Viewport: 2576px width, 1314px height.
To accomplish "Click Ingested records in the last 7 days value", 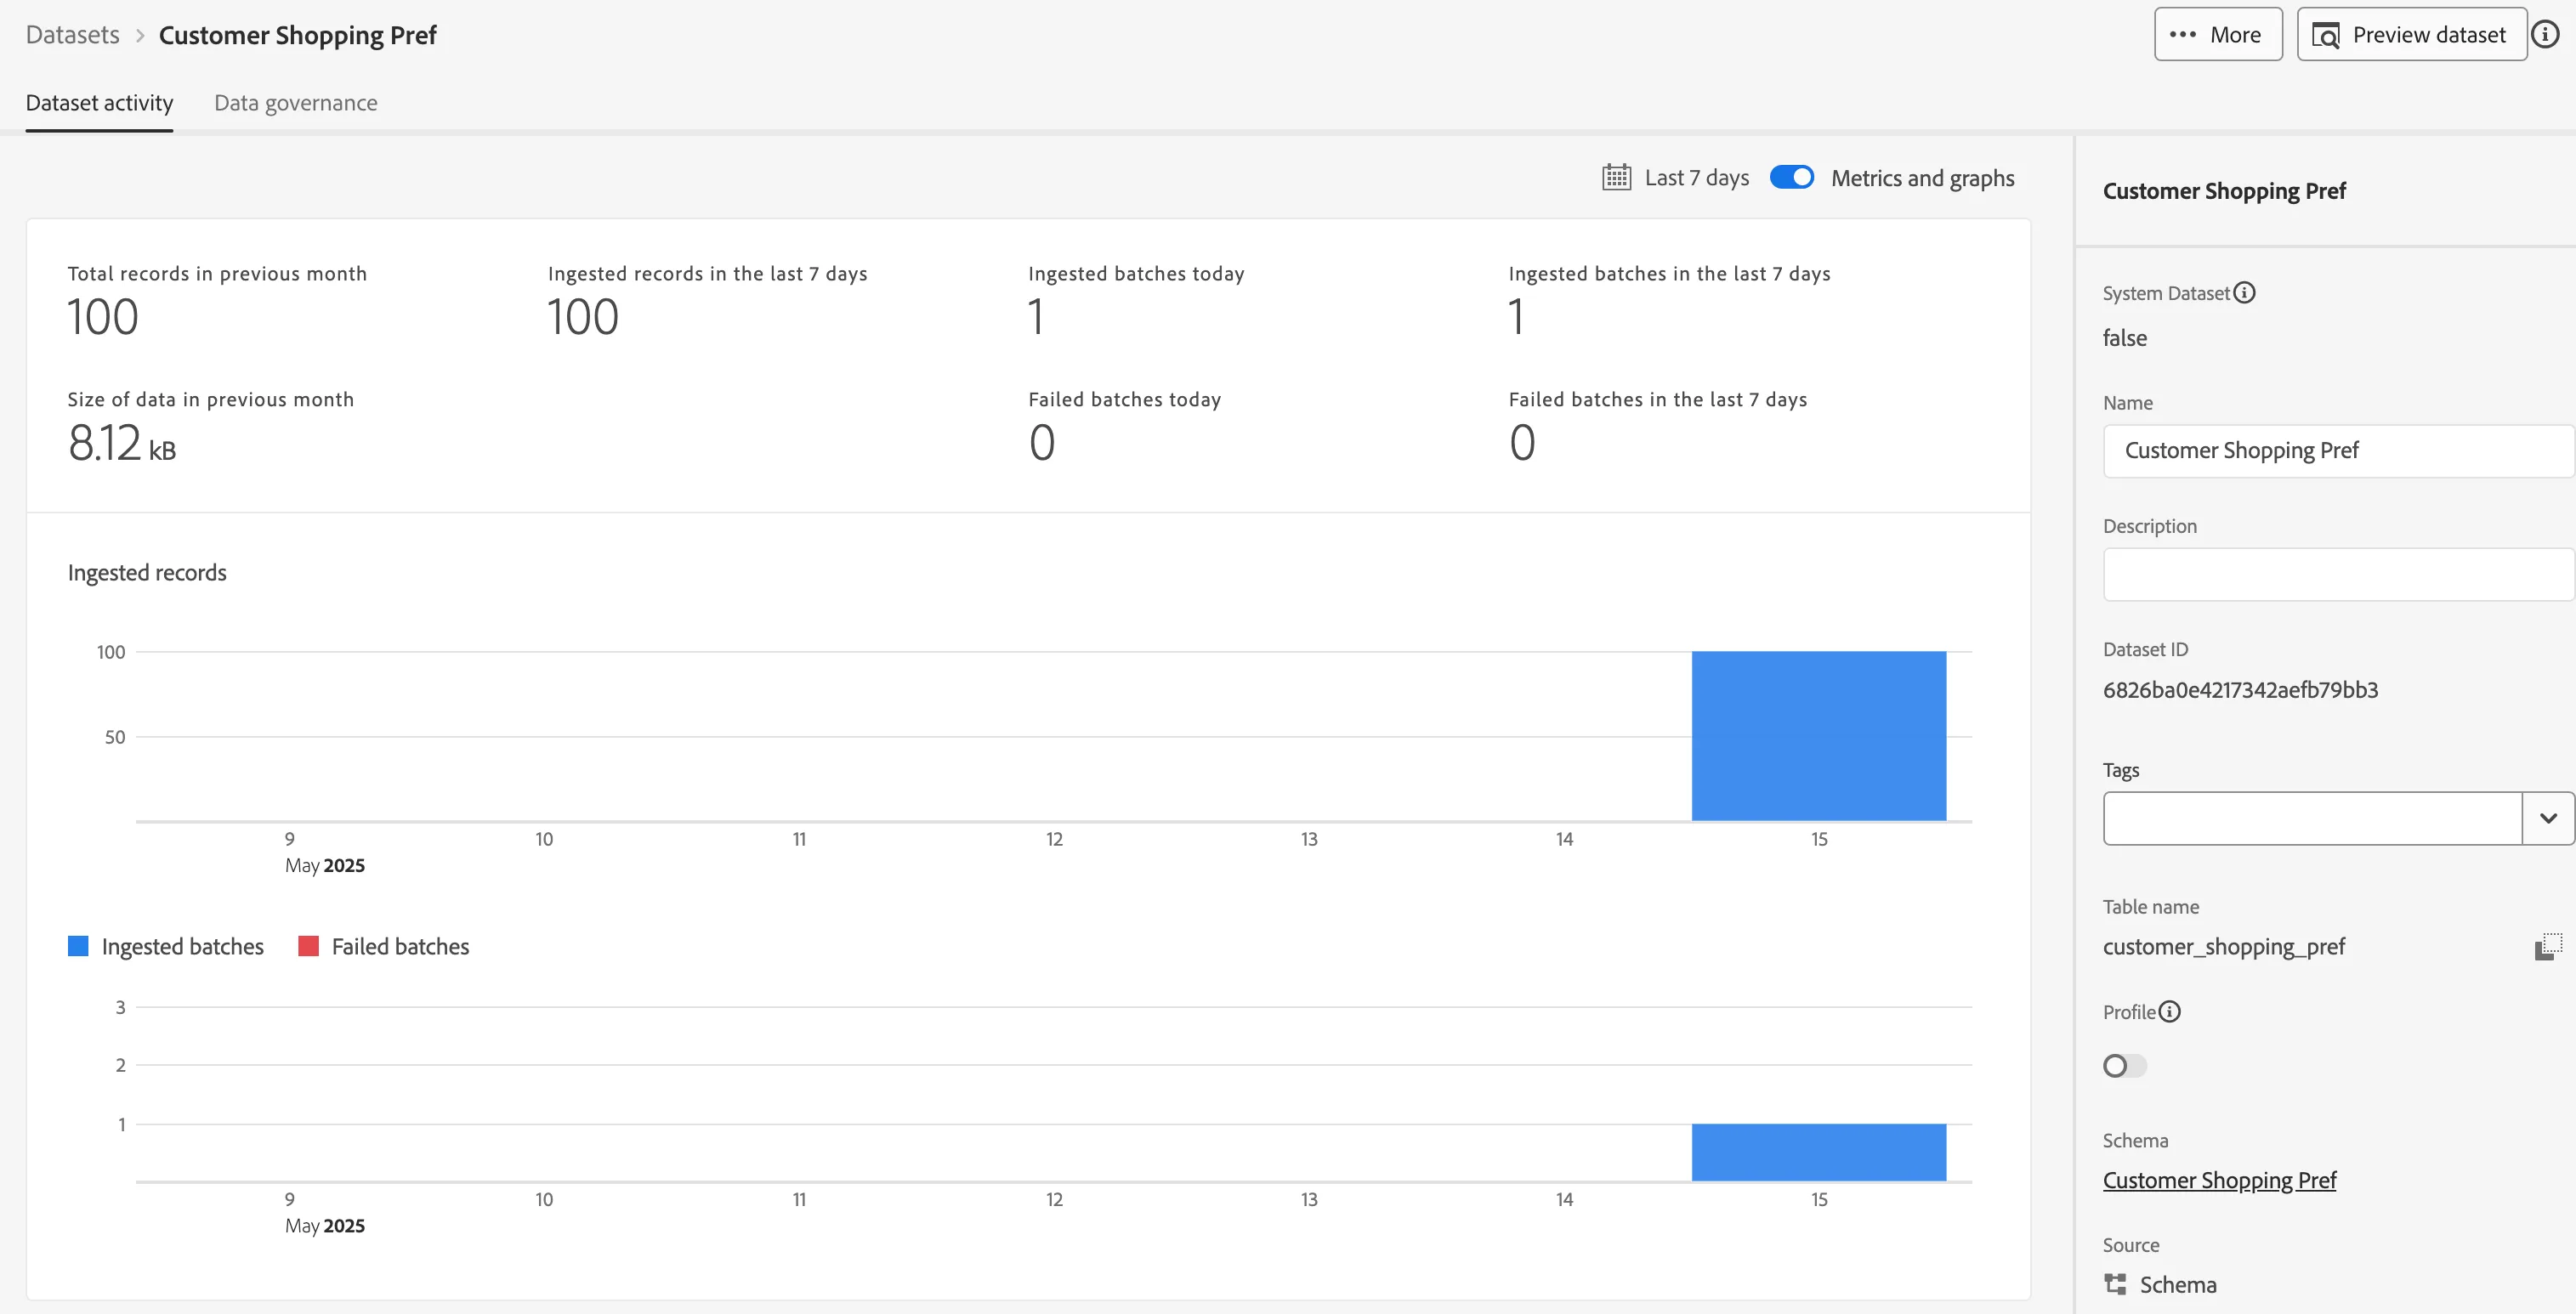I will (582, 317).
